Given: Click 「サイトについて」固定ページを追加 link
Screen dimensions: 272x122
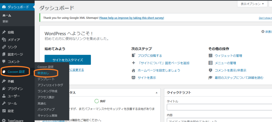Looking at the screenshot, I should point(163,63).
